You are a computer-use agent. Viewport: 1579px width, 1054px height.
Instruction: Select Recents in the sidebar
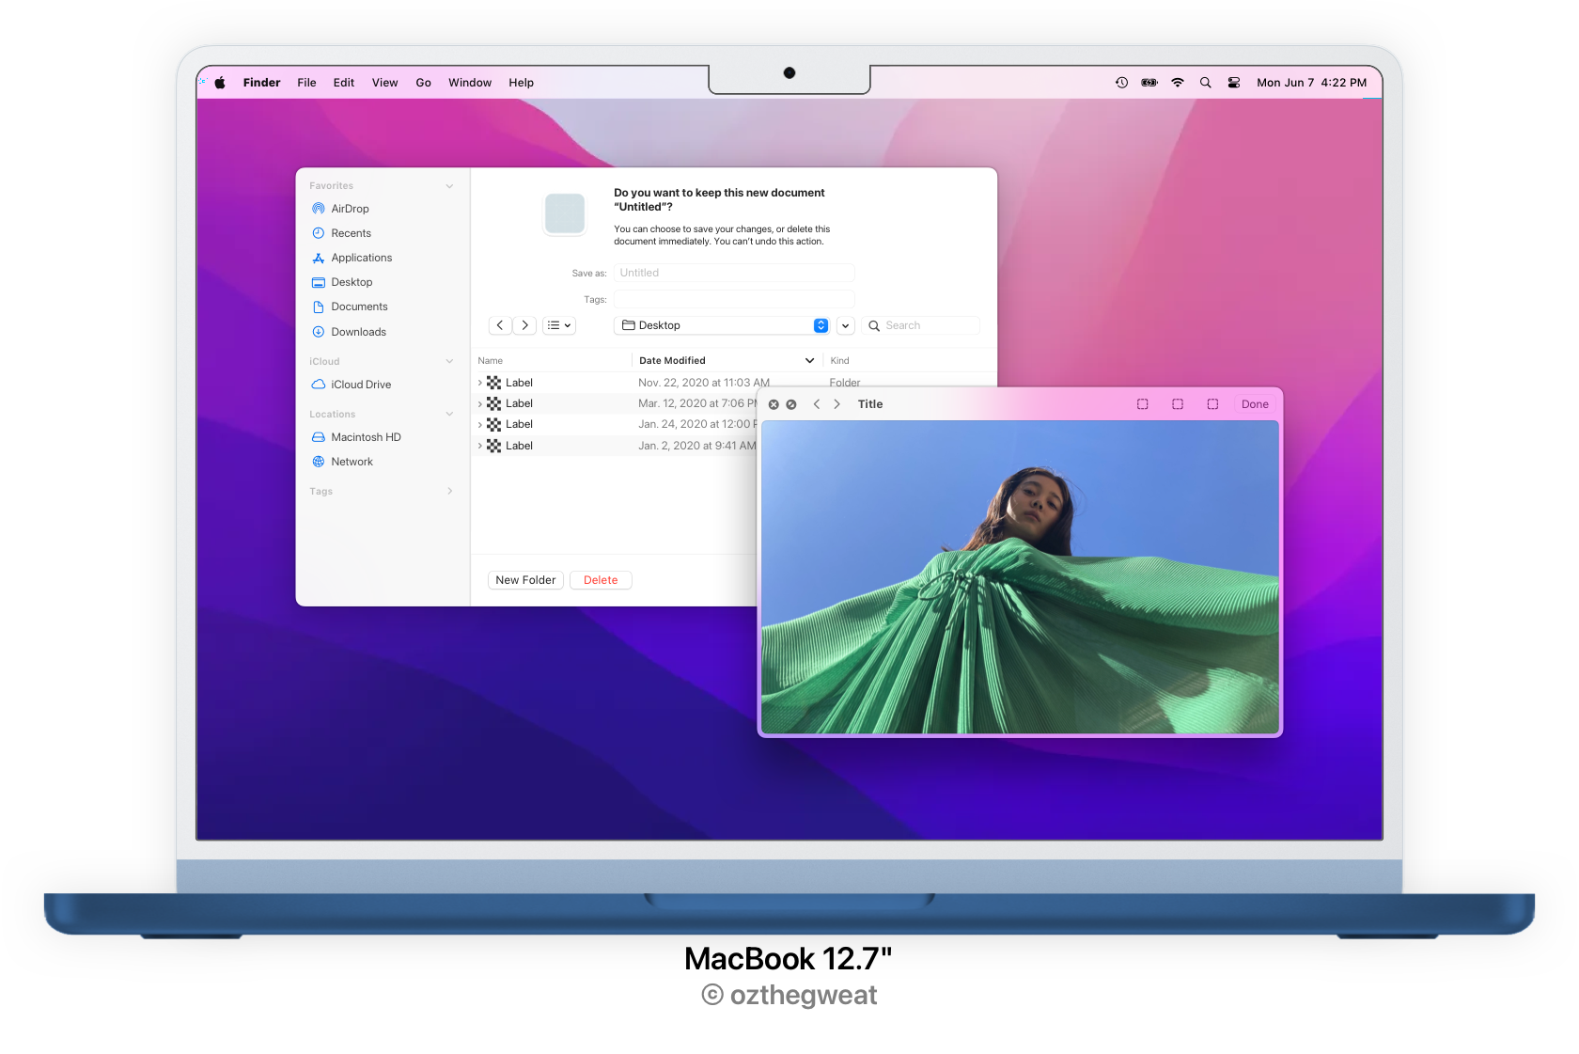click(349, 232)
